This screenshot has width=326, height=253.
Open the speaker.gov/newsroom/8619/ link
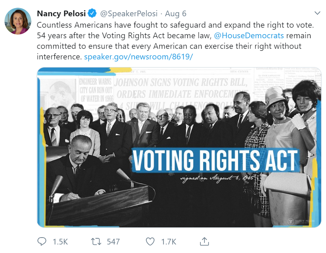(139, 57)
